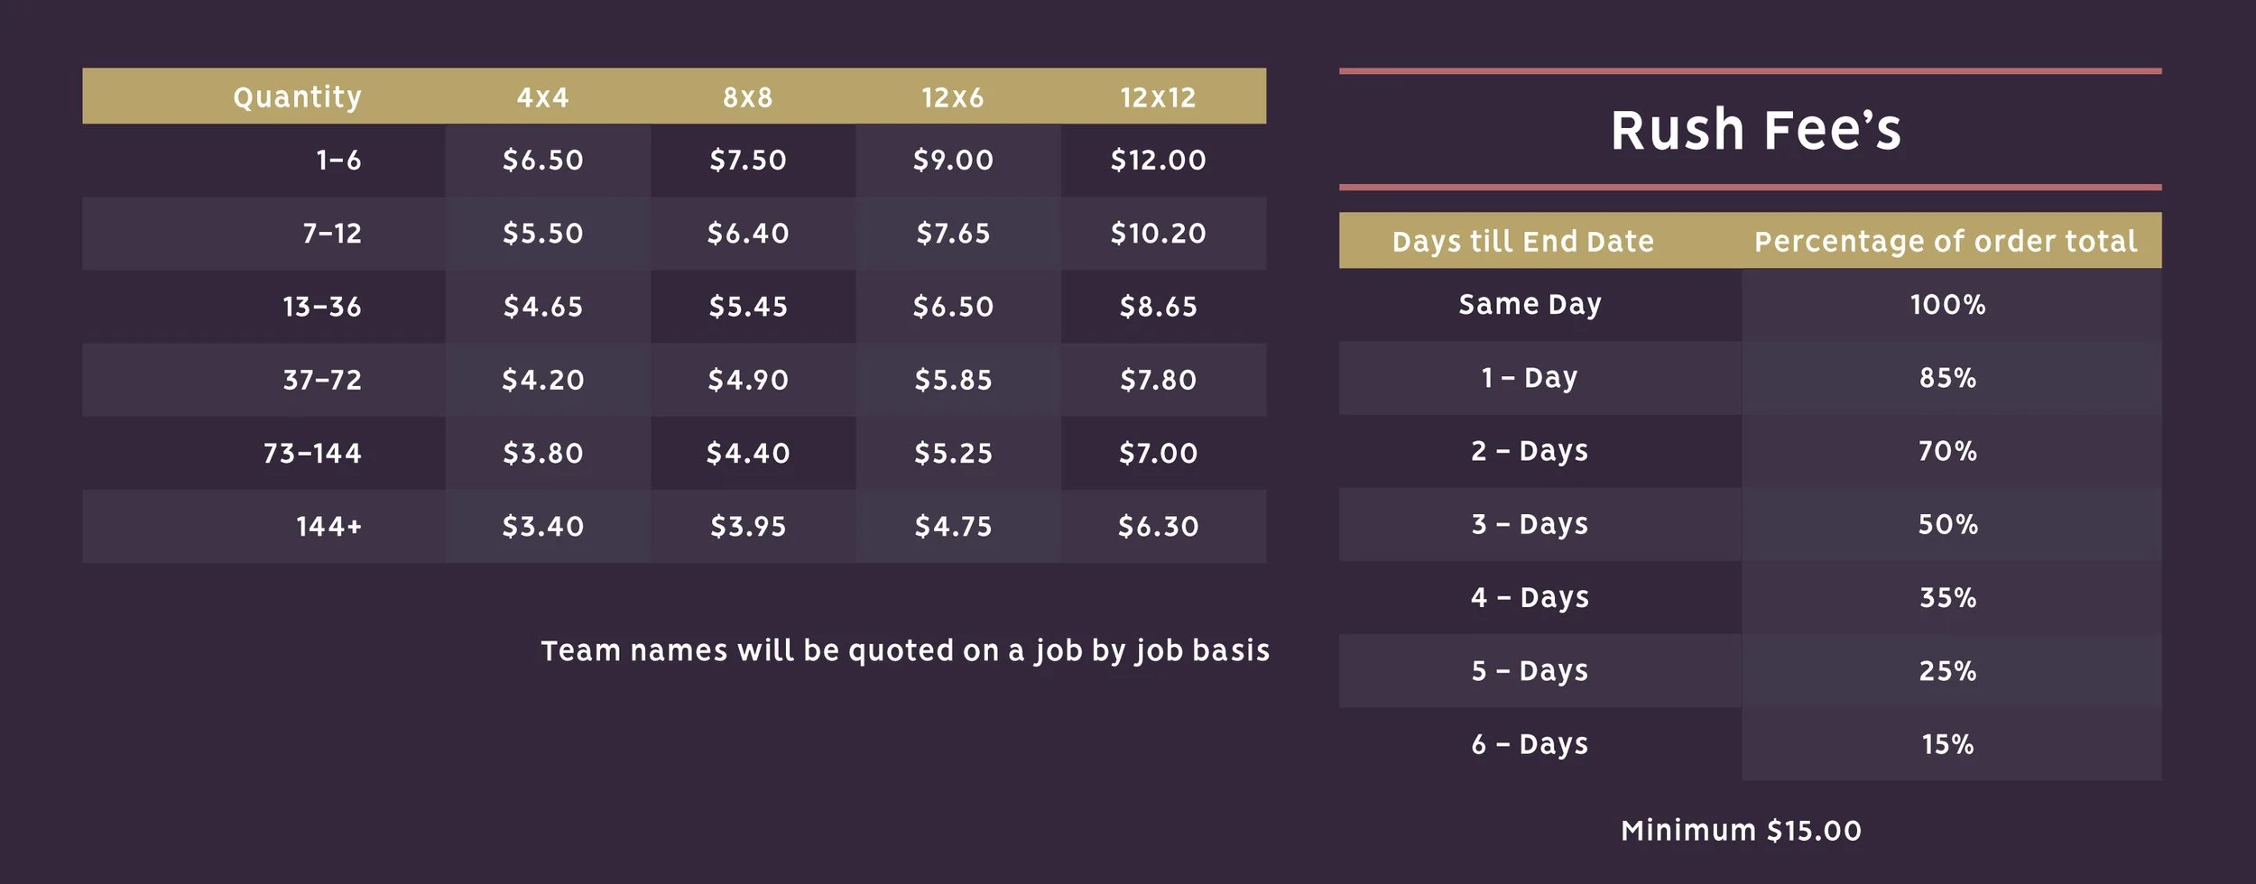
Task: Click the $6.50 price for 1-6 4x4
Action: pos(543,161)
